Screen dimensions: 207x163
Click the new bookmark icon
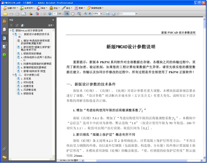[x=17, y=25]
